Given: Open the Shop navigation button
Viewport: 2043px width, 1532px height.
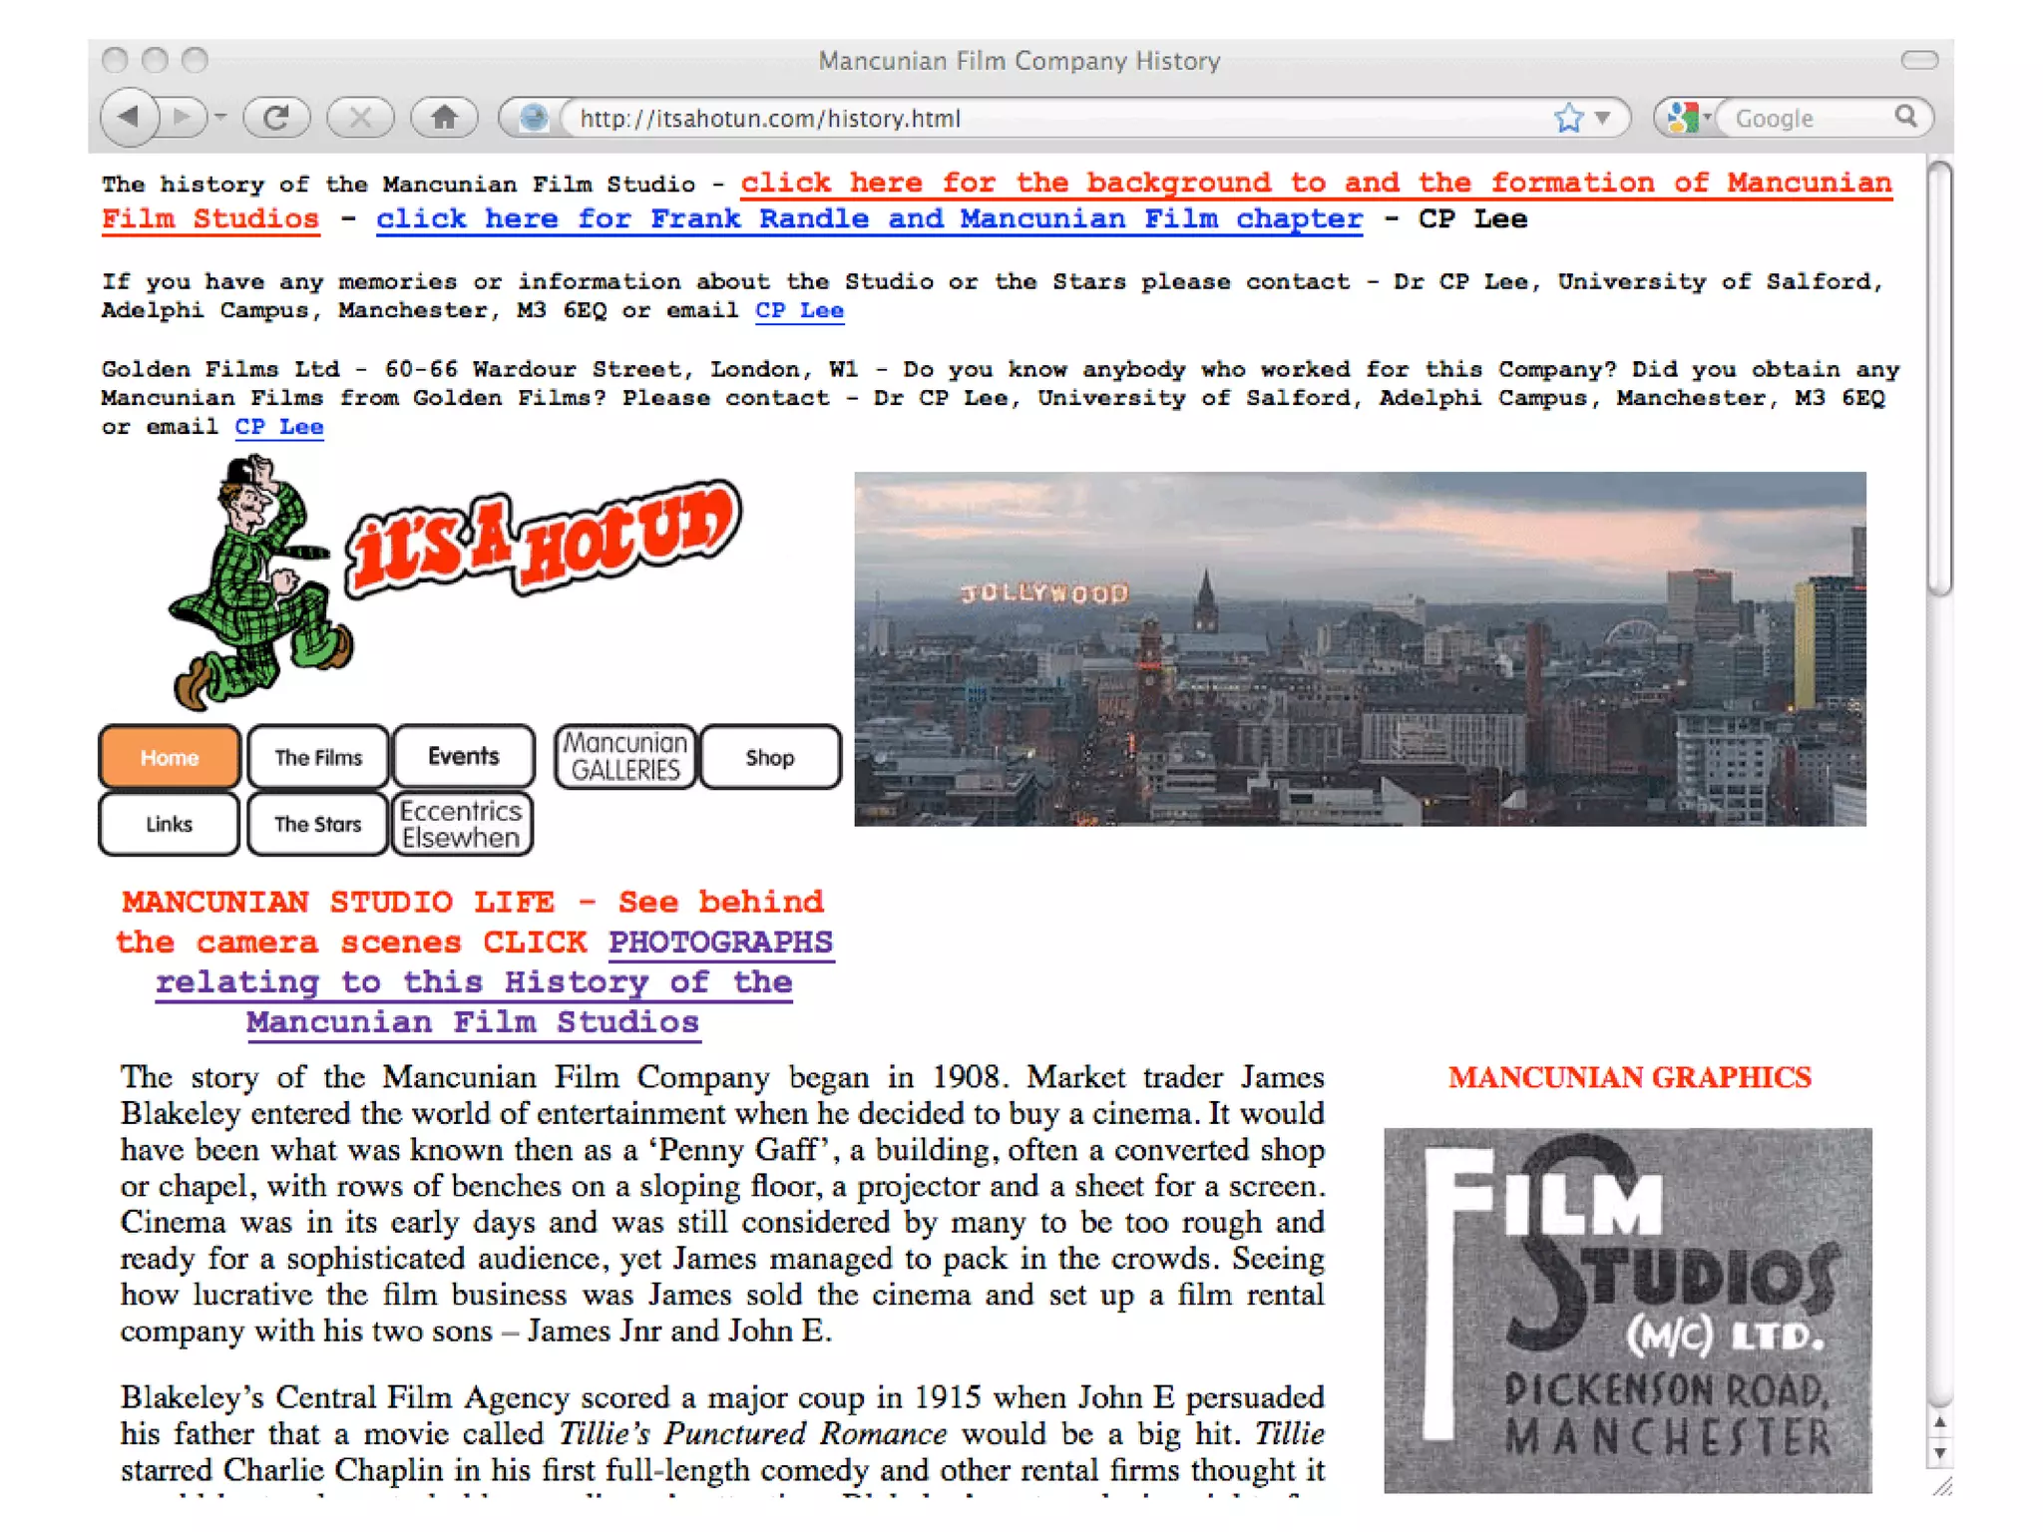Looking at the screenshot, I should 770,757.
